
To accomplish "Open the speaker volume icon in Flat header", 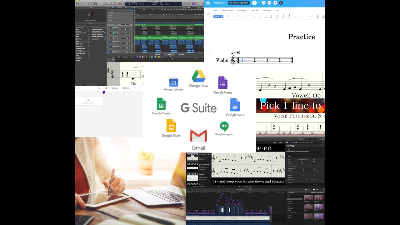I will [269, 3].
